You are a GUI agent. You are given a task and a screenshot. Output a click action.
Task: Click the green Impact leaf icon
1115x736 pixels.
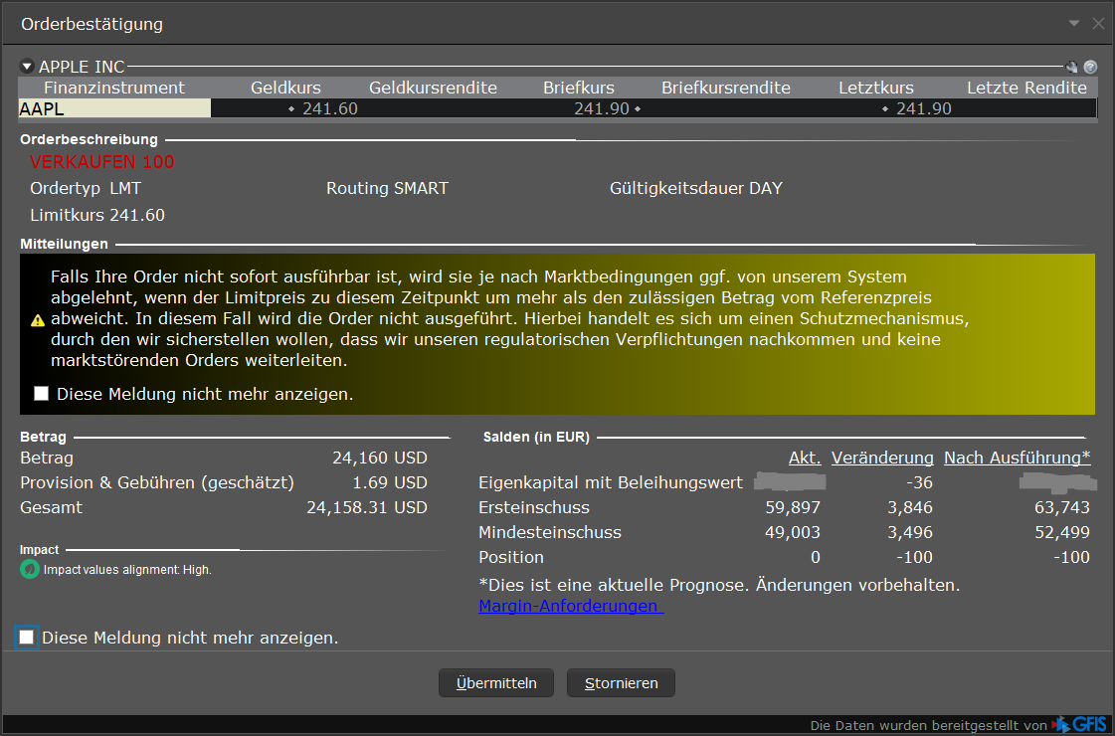[29, 570]
